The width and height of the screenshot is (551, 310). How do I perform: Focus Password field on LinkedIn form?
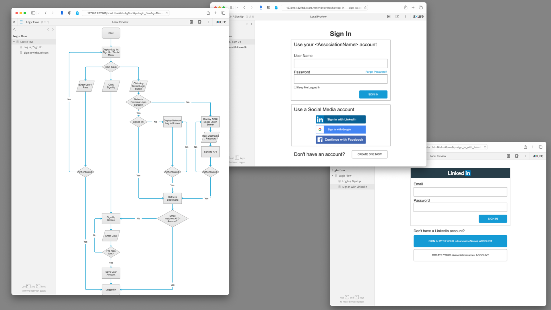click(x=460, y=207)
